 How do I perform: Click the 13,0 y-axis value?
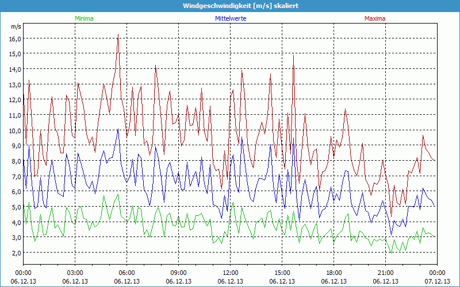click(16, 85)
